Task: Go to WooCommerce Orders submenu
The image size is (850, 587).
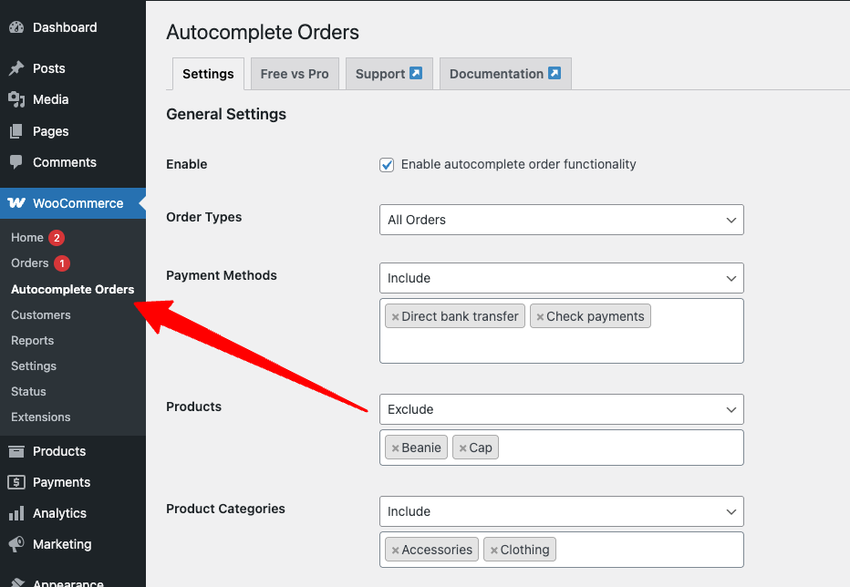Action: coord(30,263)
